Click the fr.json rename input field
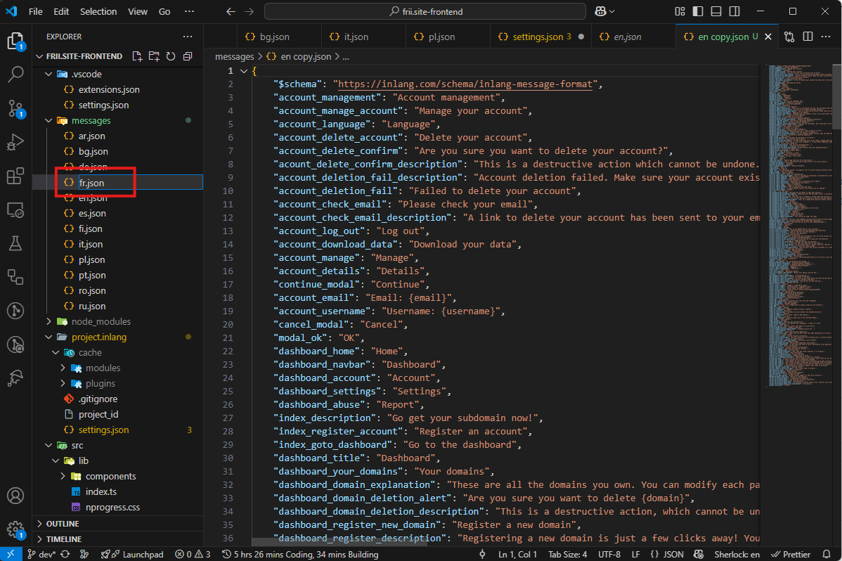The image size is (842, 561). (141, 183)
